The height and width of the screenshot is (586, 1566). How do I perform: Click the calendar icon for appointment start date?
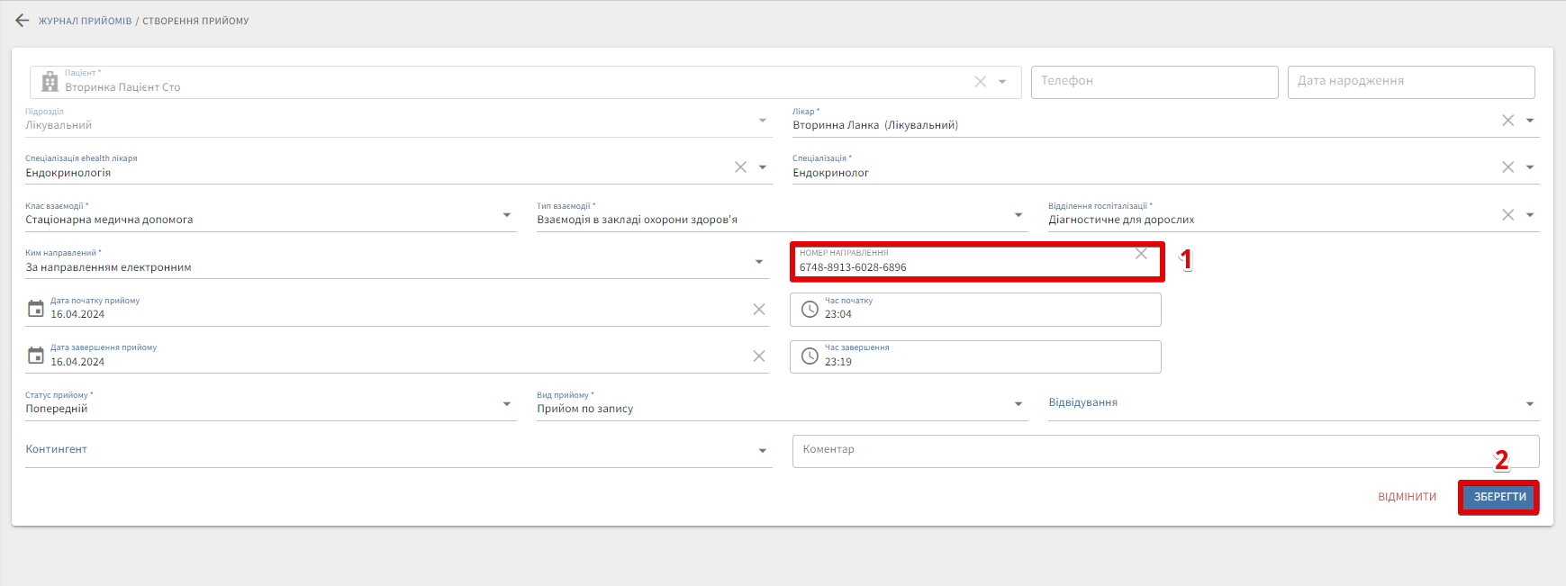tap(36, 309)
